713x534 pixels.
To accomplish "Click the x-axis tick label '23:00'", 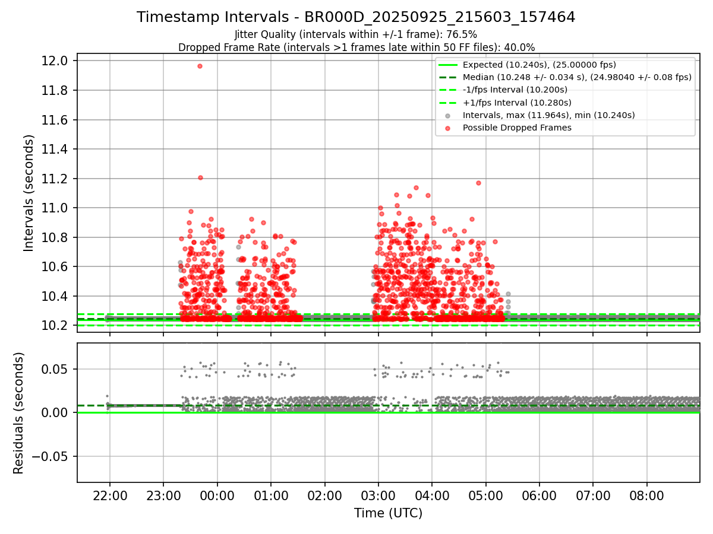I will click(163, 495).
